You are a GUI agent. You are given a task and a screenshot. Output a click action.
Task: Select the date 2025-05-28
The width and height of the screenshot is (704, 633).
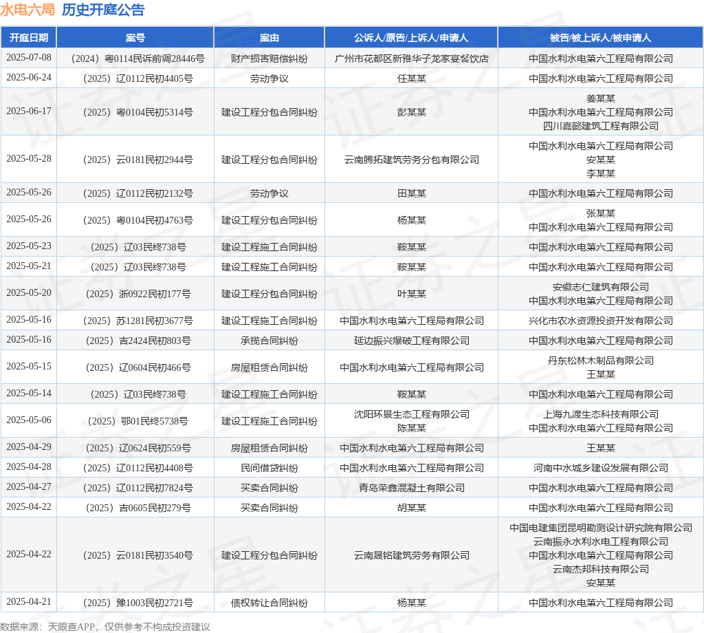(x=29, y=159)
